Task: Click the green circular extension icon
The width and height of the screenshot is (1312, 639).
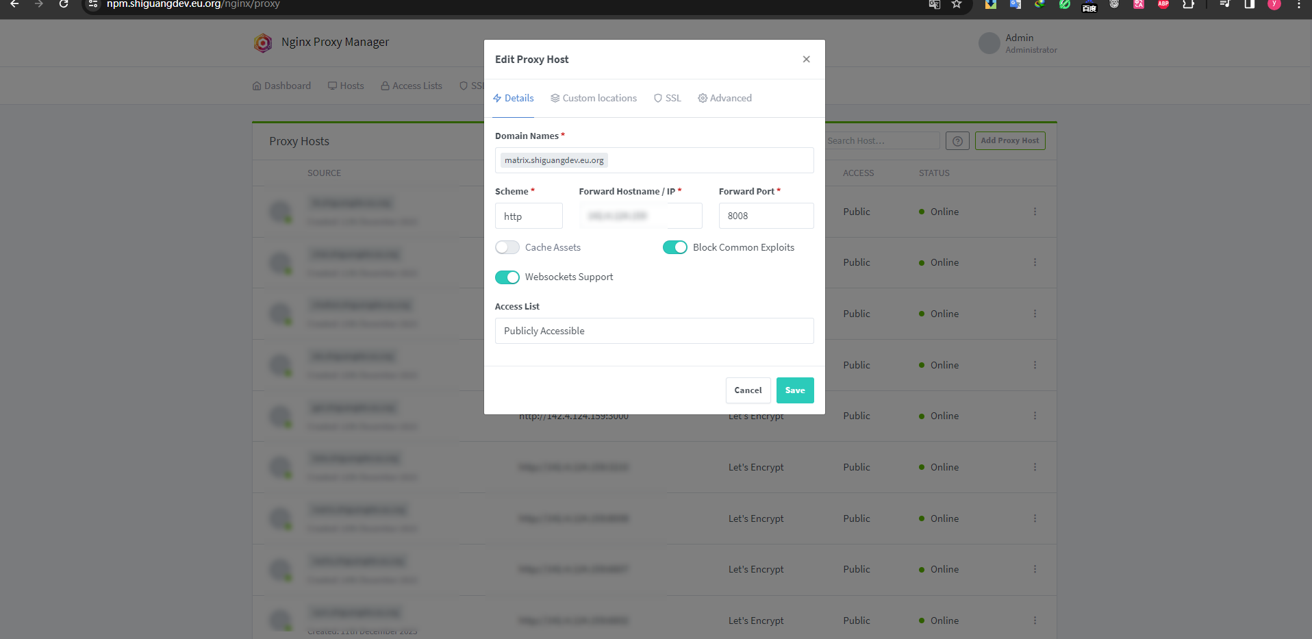Action: pos(1065,4)
